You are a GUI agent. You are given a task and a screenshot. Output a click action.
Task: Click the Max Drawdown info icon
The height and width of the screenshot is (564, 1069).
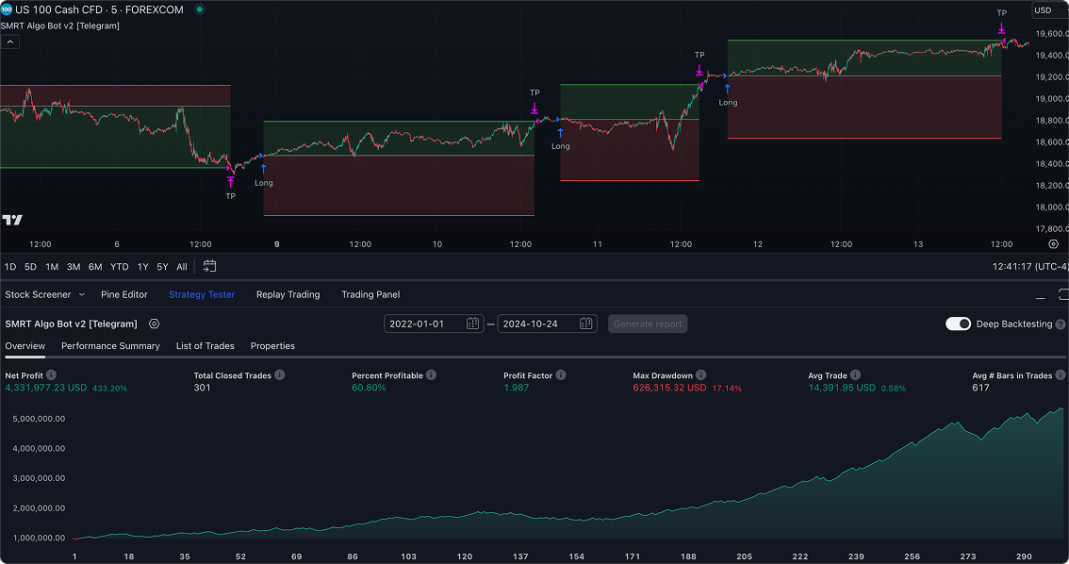[700, 375]
